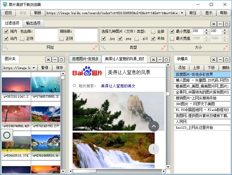Select the 美得让人窒息的风景 browser tab
This screenshot has width=232, height=175.
124,59
